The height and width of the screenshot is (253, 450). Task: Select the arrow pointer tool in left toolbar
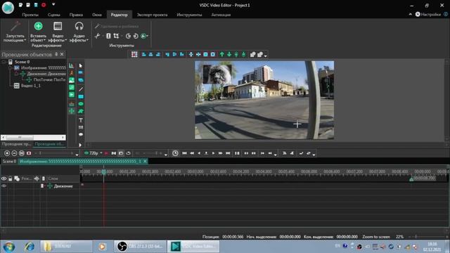[81, 65]
